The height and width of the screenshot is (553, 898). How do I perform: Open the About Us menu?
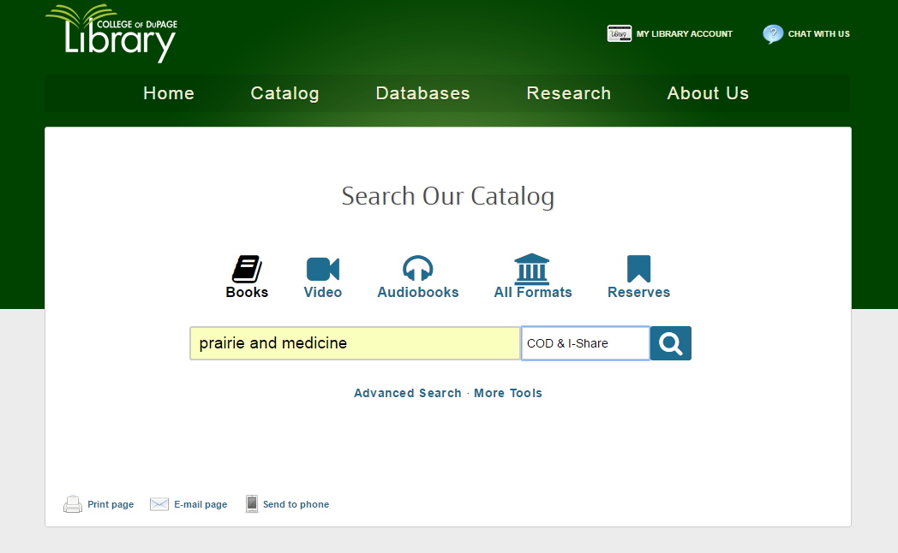point(708,93)
